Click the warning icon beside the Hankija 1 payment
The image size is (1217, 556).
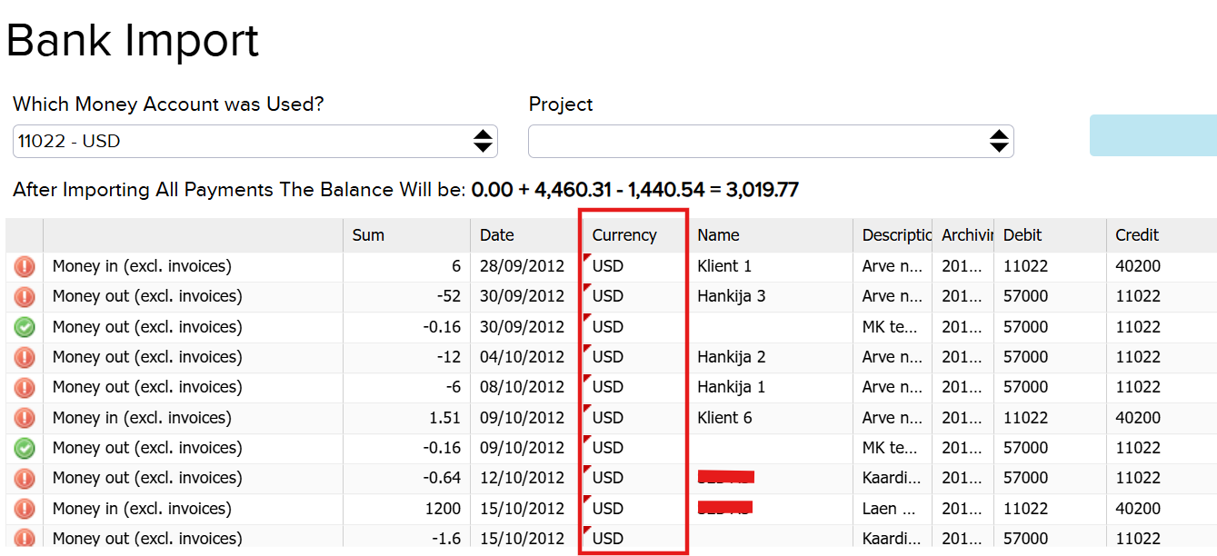[x=25, y=387]
